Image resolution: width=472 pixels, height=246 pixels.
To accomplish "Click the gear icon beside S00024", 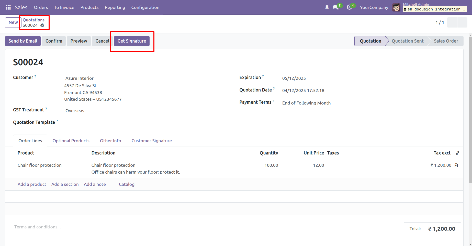I will tap(42, 25).
